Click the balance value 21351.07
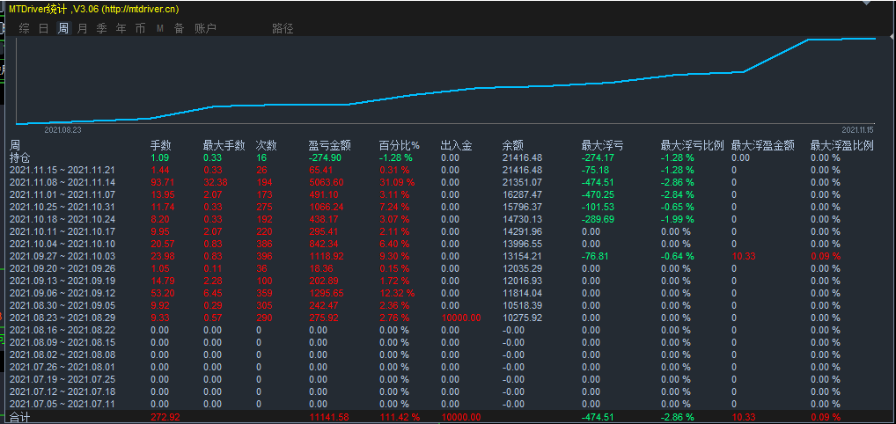 [x=522, y=182]
